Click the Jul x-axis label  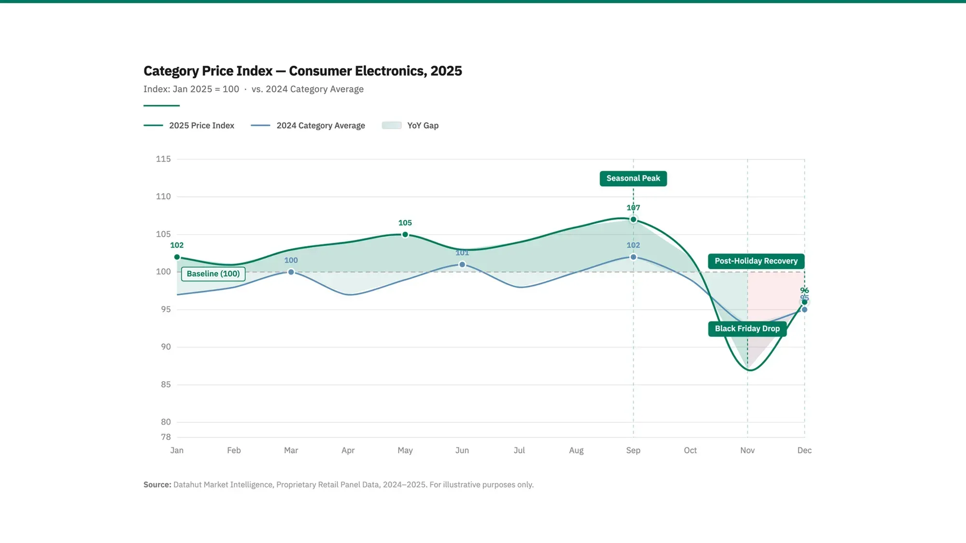(519, 450)
